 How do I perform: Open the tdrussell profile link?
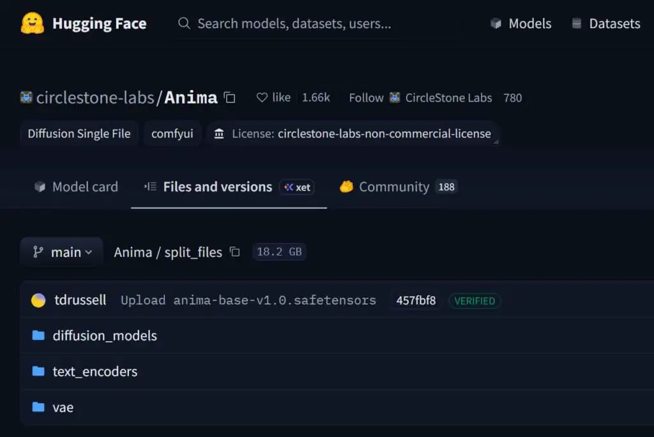[80, 300]
